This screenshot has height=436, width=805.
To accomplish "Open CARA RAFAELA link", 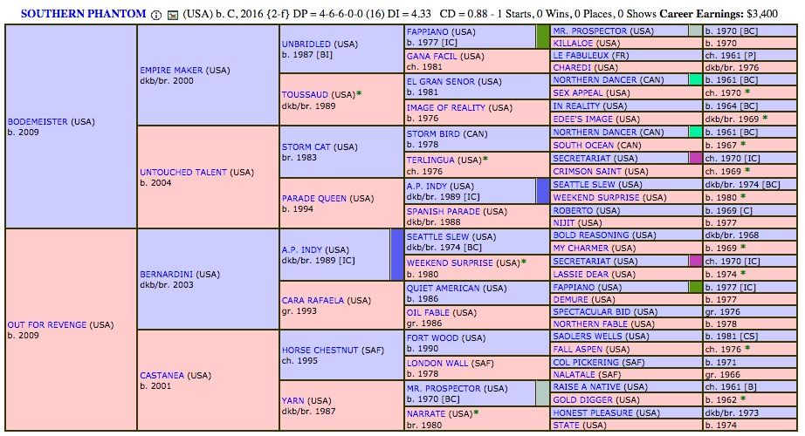I will [x=313, y=301].
